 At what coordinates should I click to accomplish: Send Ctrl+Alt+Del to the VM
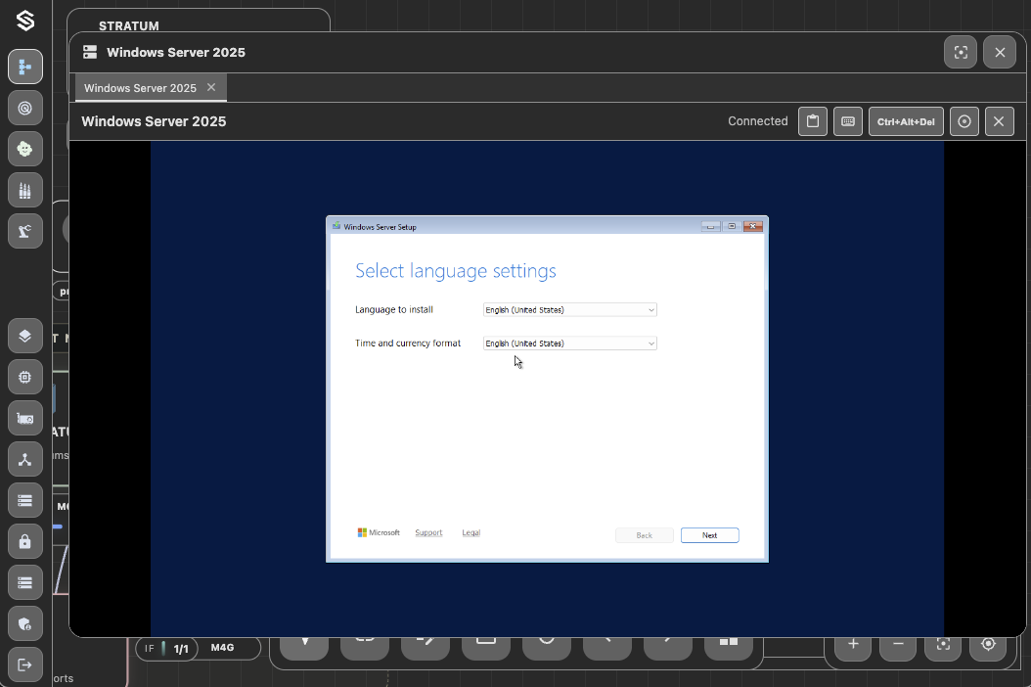click(x=906, y=121)
